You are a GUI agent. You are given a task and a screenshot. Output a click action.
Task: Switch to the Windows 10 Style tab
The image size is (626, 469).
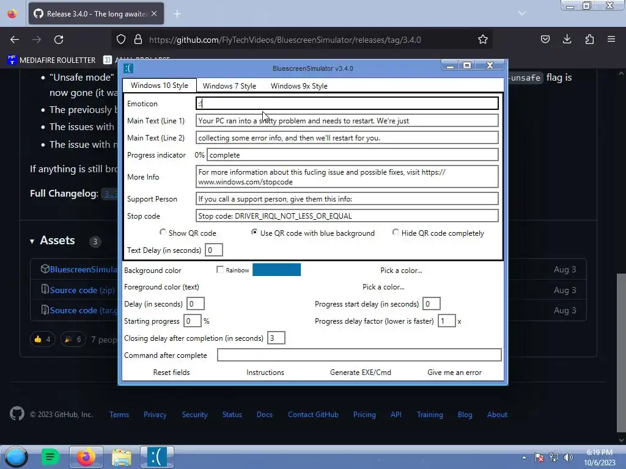[160, 85]
